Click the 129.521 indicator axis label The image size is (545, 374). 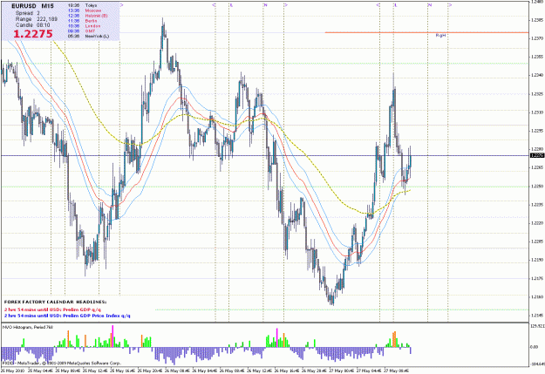click(x=538, y=326)
